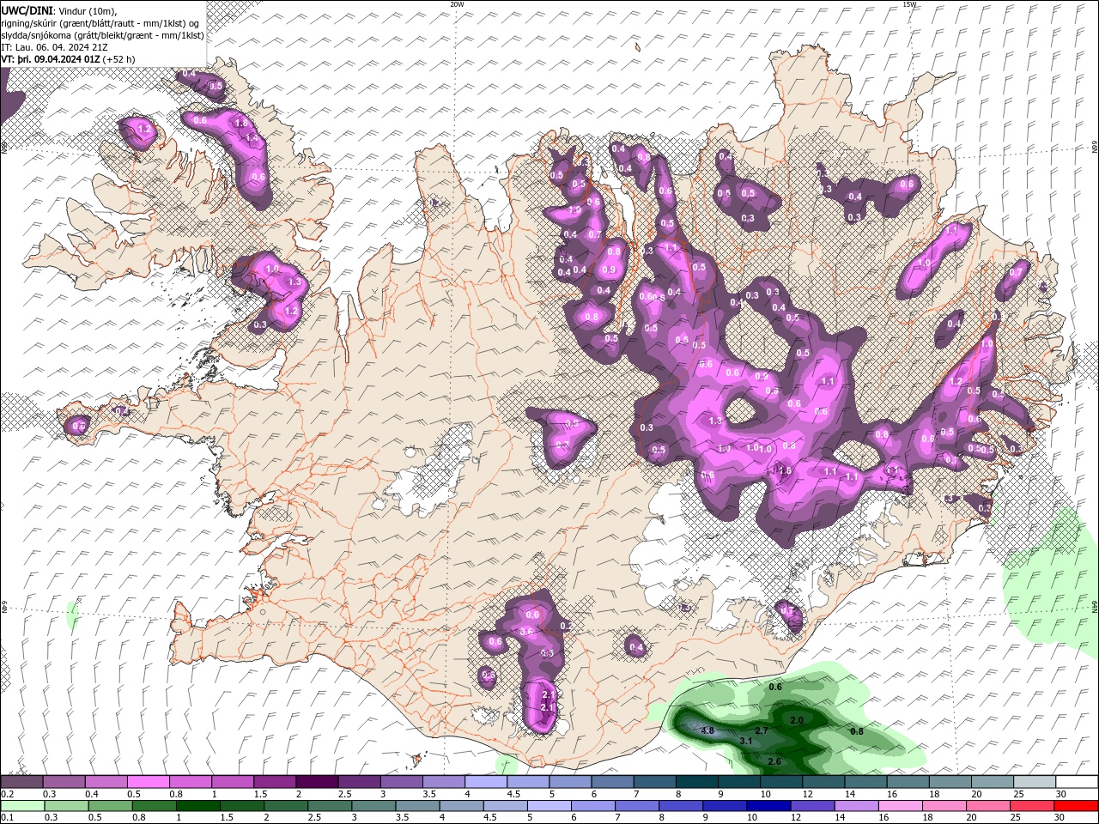Click the deep blue 10 swatch in the rain legend
The width and height of the screenshot is (1099, 824).
point(768,806)
